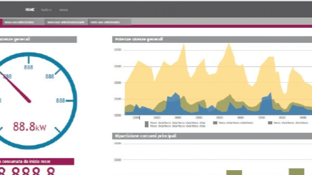Click the magenta gauge needle
Image resolution: width=312 pixels, height=175 pixels.
click(x=16, y=87)
